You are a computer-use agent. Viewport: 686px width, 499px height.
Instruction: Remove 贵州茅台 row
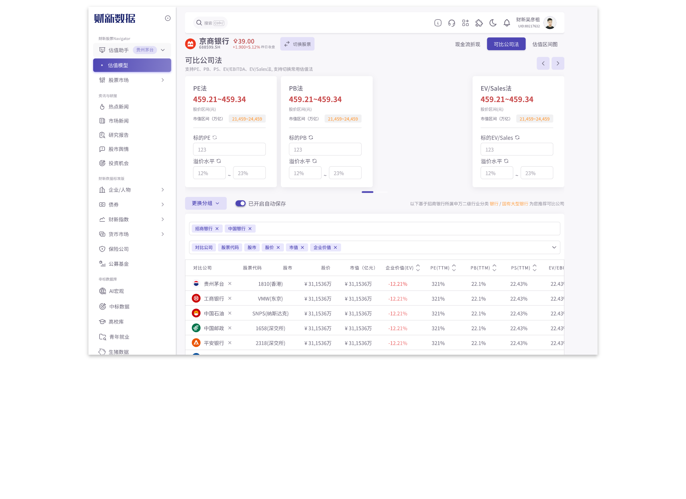tap(230, 284)
